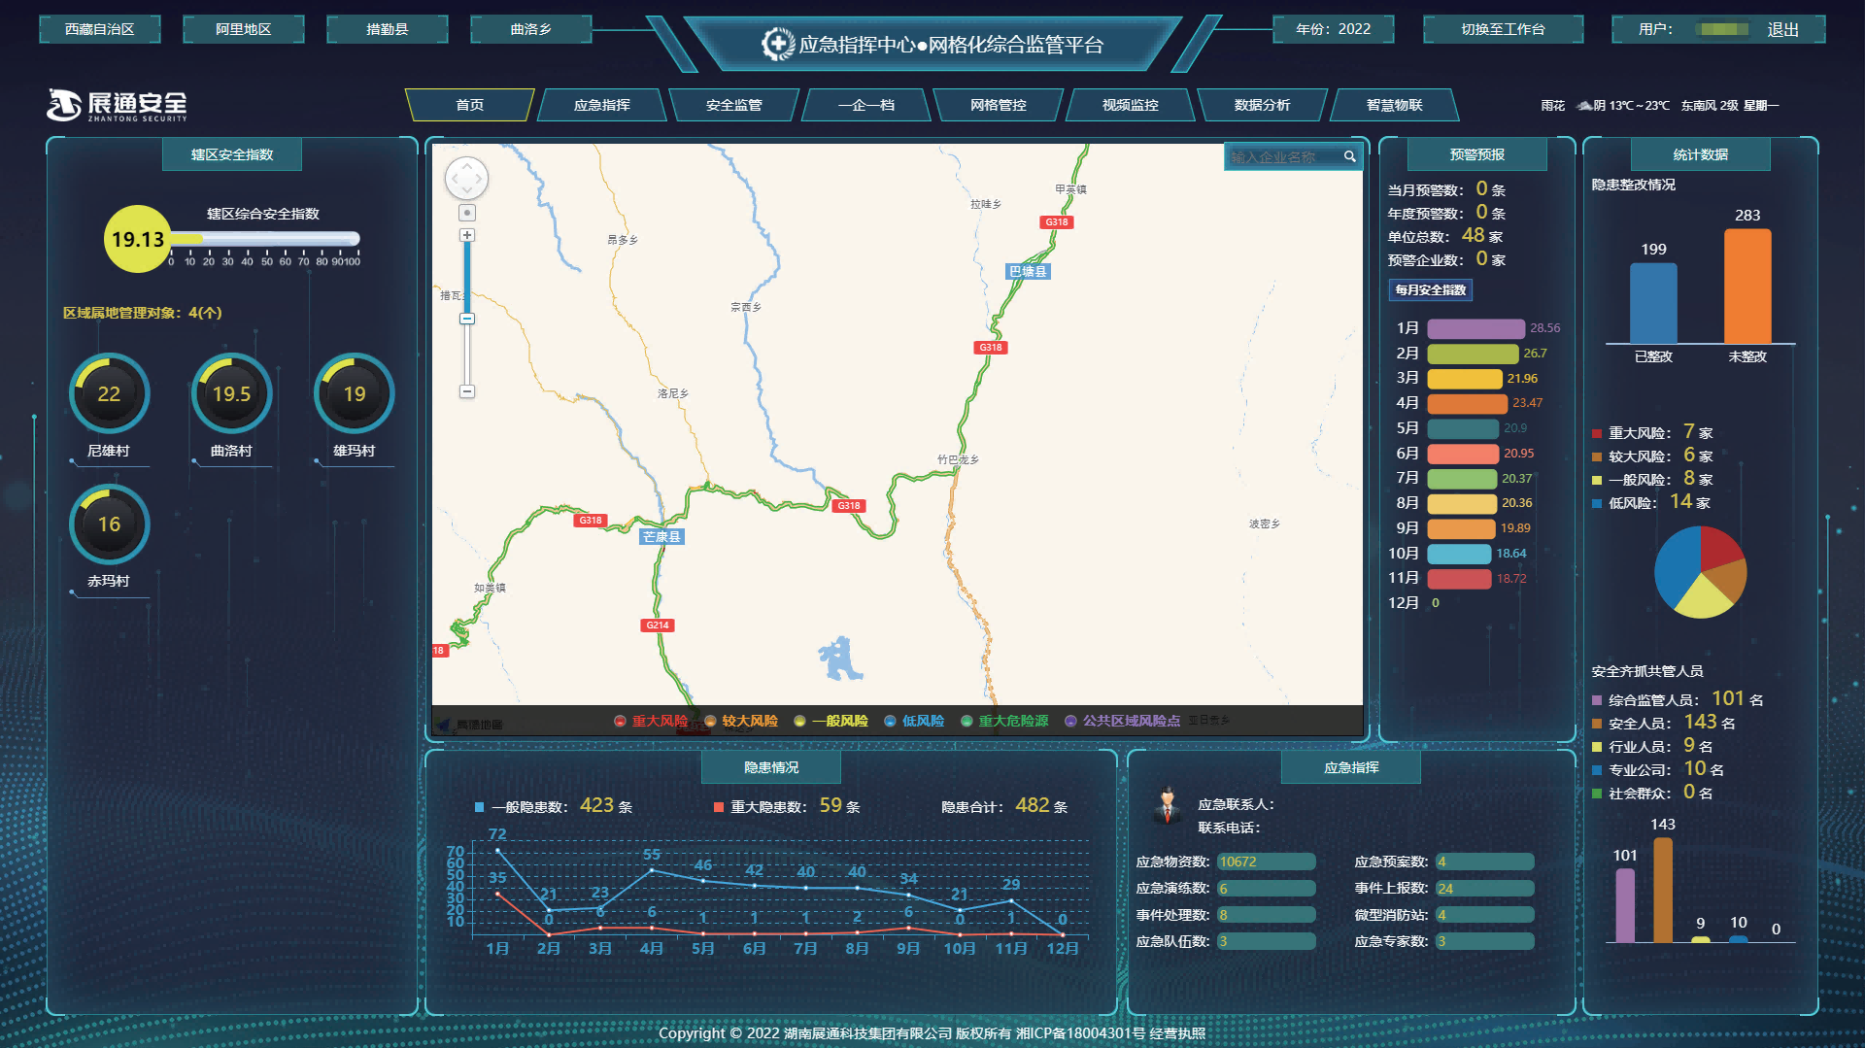Open the 应急指挥 navigation tab
Viewport: 1865px width, 1048px height.
pos(602,105)
